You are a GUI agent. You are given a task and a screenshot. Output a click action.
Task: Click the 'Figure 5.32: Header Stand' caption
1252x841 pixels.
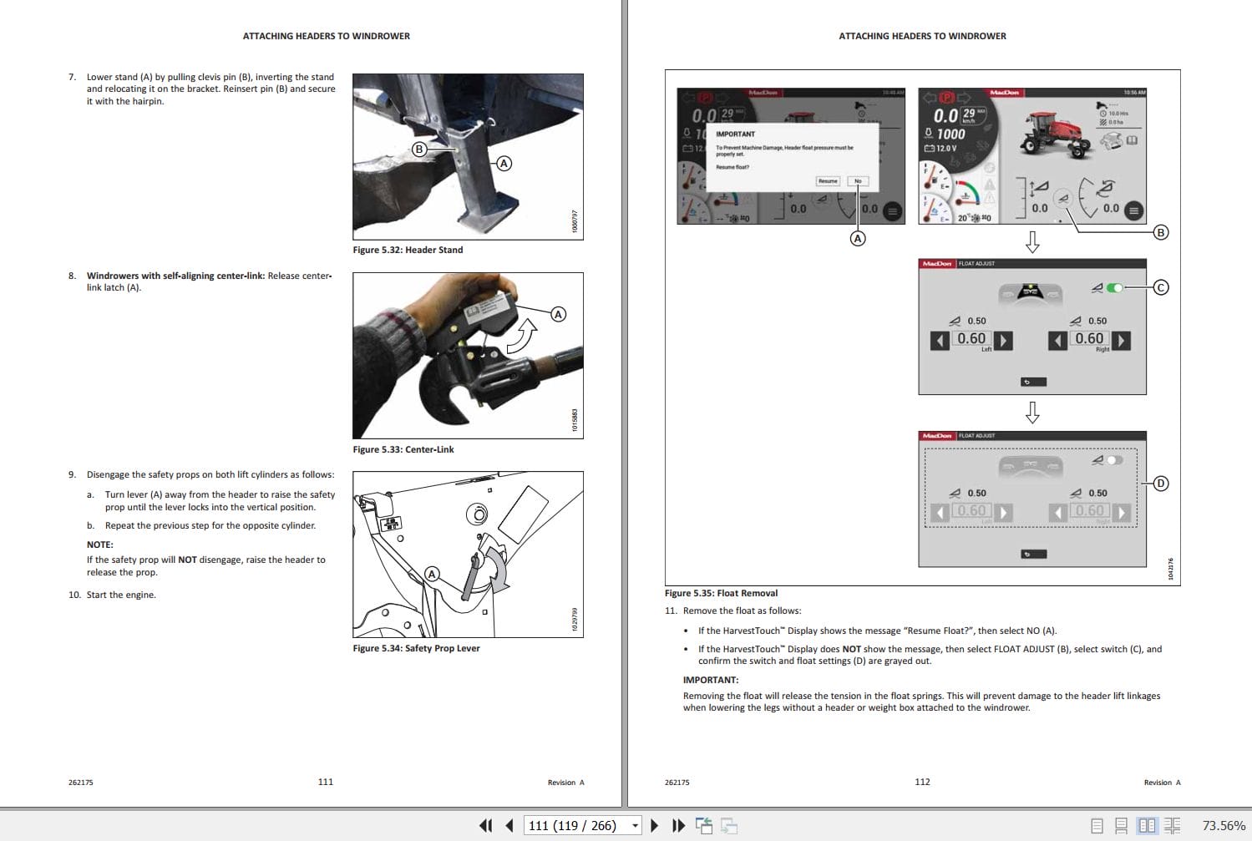click(408, 250)
